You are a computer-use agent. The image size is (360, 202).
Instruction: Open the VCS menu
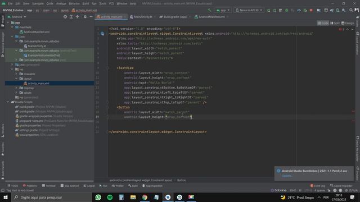[x=111, y=3]
